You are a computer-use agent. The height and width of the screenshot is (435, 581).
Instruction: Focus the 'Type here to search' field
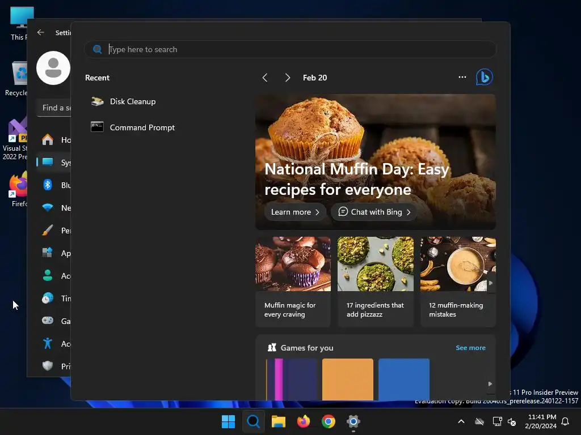click(290, 49)
